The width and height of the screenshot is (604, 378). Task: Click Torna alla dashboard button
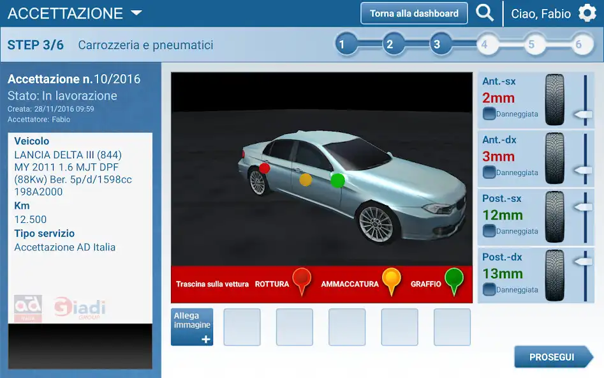[x=414, y=13]
